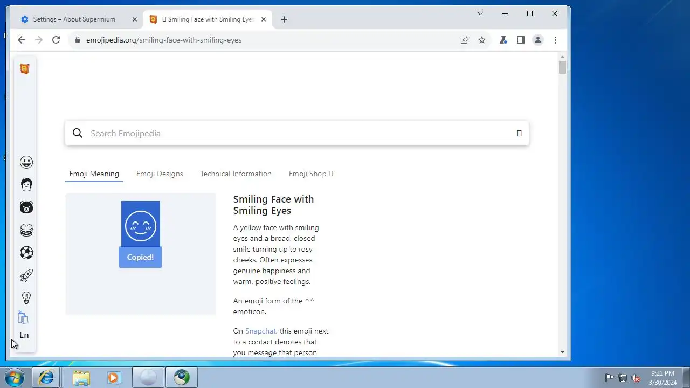
Task: Open the browser three-dot menu
Action: coord(555,40)
